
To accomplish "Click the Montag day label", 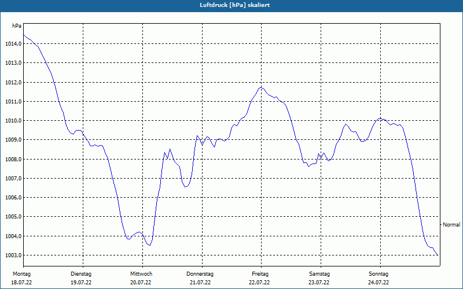I will click(21, 274).
